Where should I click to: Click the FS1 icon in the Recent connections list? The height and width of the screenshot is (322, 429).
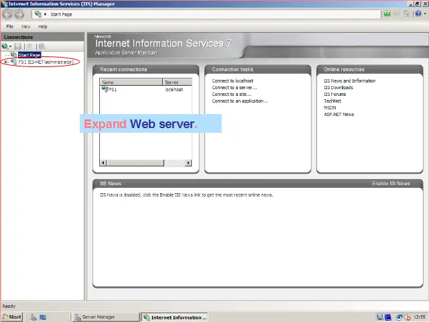pyautogui.click(x=105, y=89)
